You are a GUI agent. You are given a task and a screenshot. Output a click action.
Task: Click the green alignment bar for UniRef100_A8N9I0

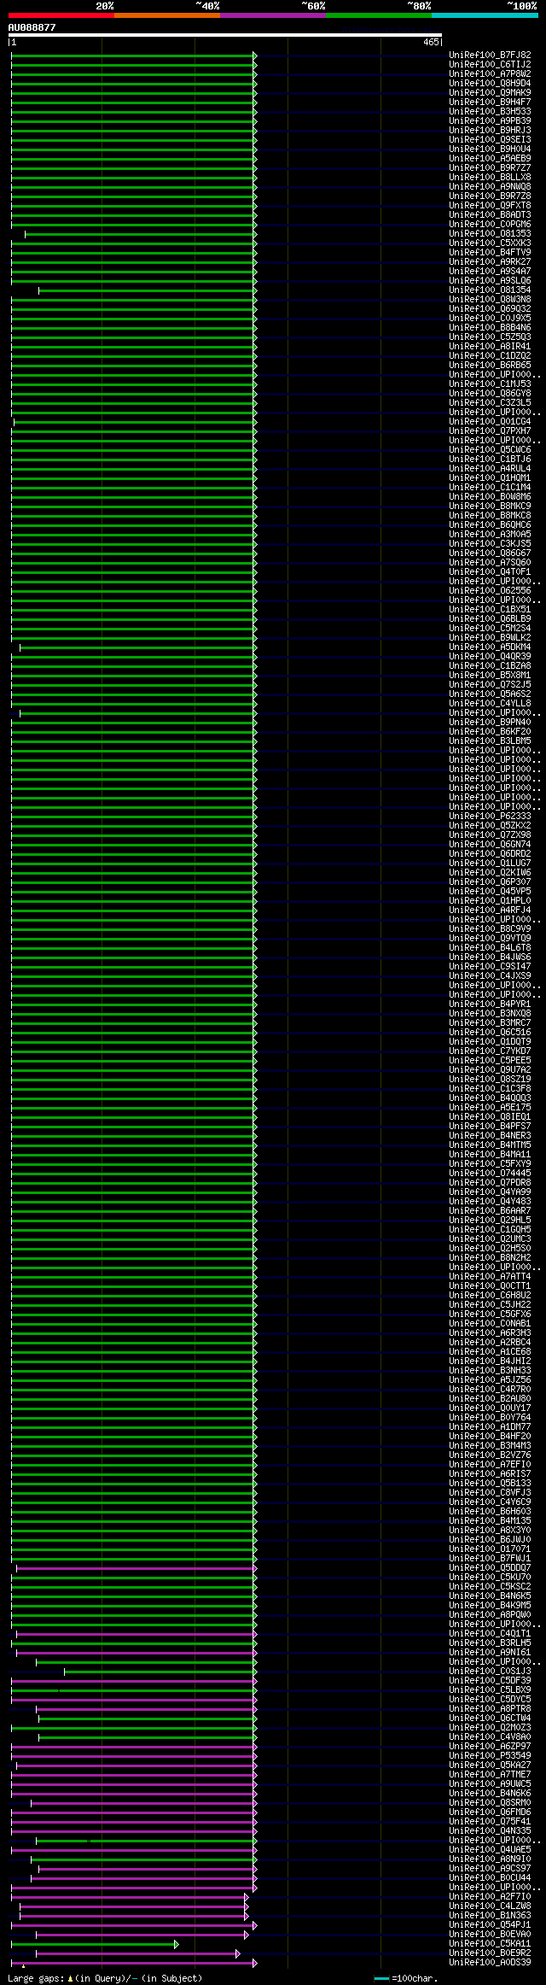click(143, 1859)
